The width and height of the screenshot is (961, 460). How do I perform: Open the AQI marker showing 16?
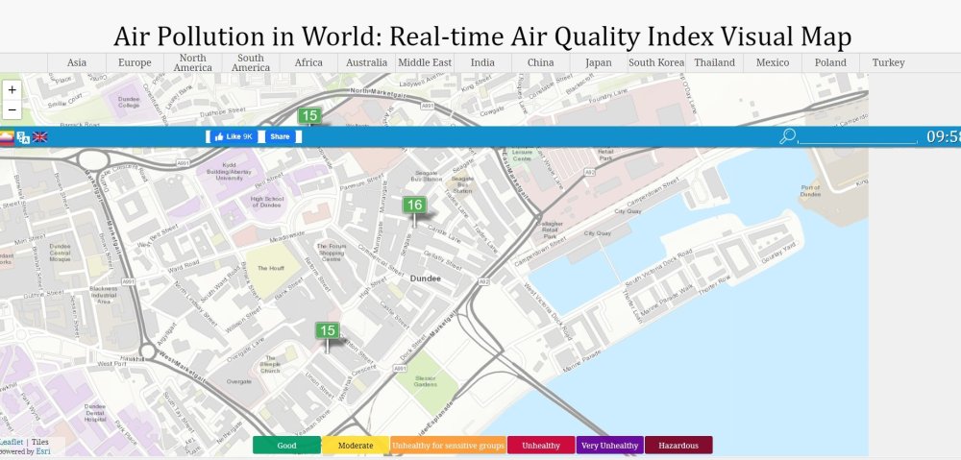click(414, 206)
